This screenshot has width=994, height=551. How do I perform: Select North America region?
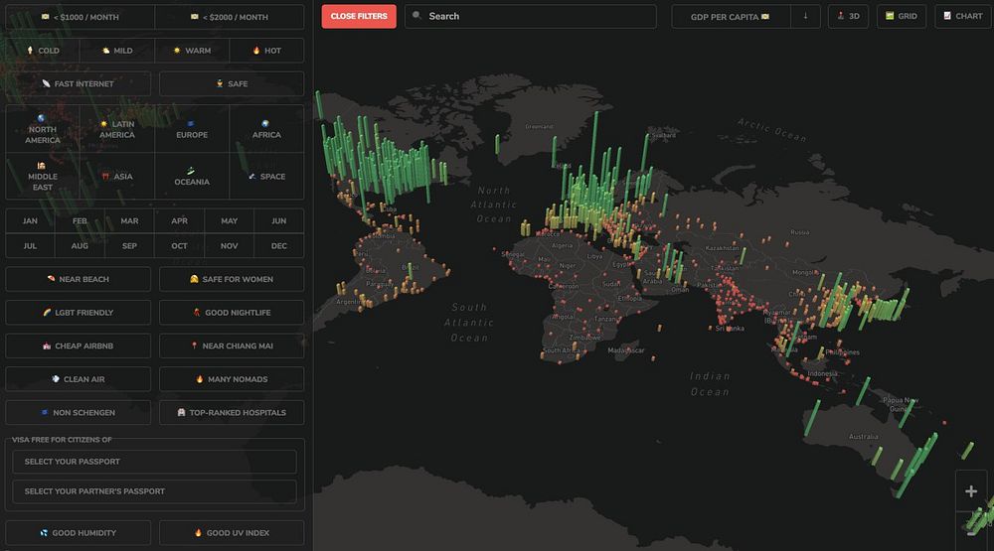coord(43,129)
